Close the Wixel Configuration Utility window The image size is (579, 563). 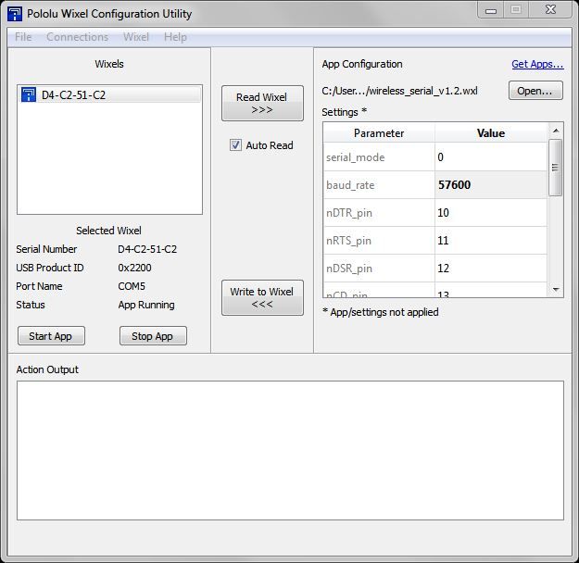click(x=550, y=10)
